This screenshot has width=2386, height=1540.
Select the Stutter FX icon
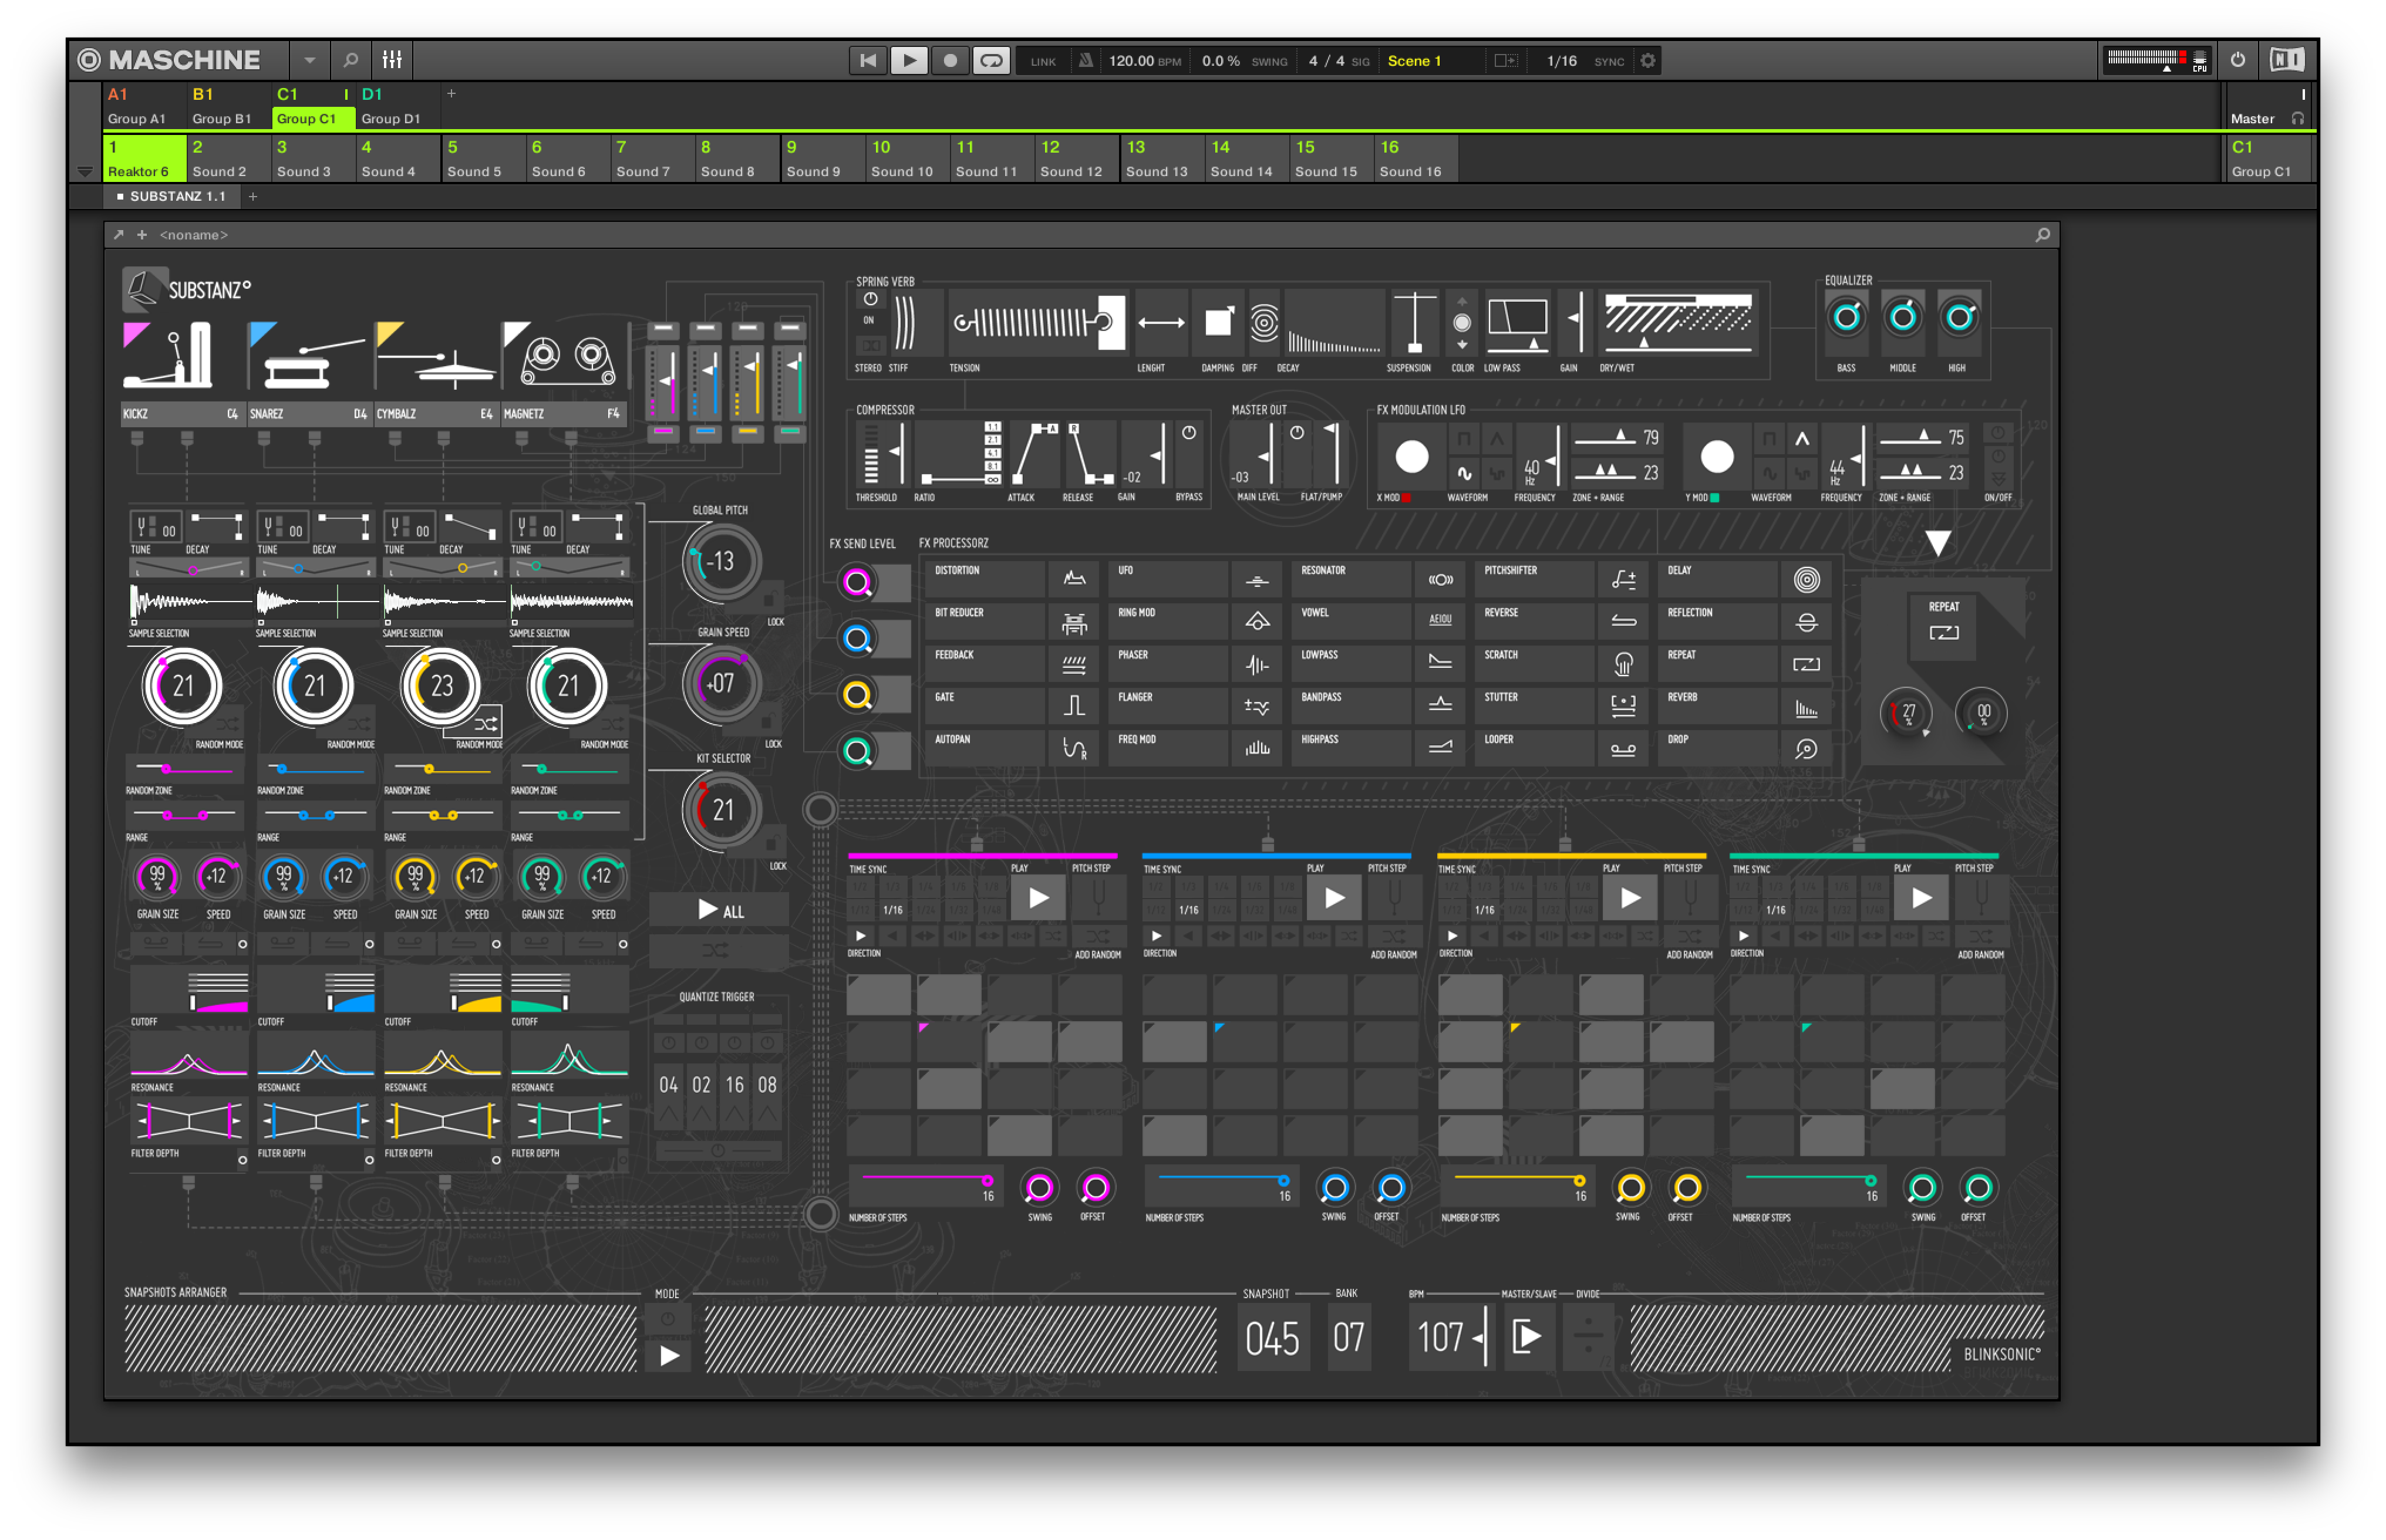[1624, 706]
